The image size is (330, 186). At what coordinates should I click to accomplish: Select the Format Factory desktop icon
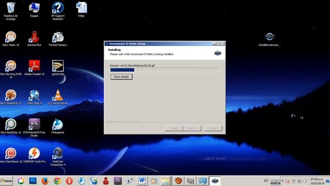pos(58,39)
